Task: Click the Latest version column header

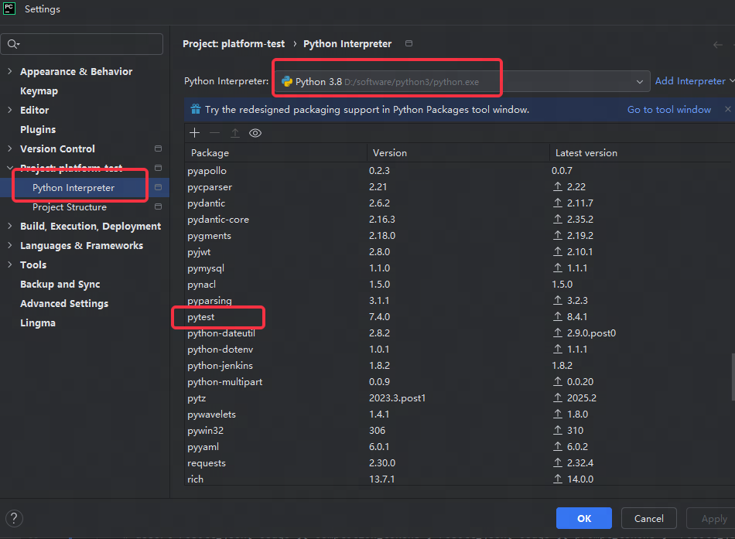Action: click(x=641, y=153)
